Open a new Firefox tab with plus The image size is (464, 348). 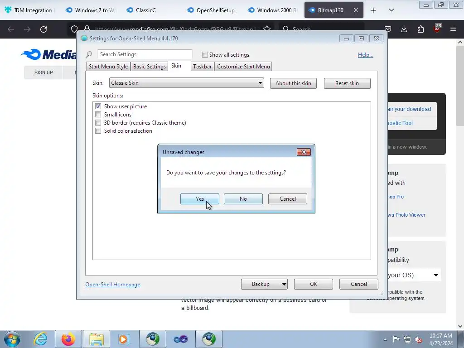pos(373,10)
